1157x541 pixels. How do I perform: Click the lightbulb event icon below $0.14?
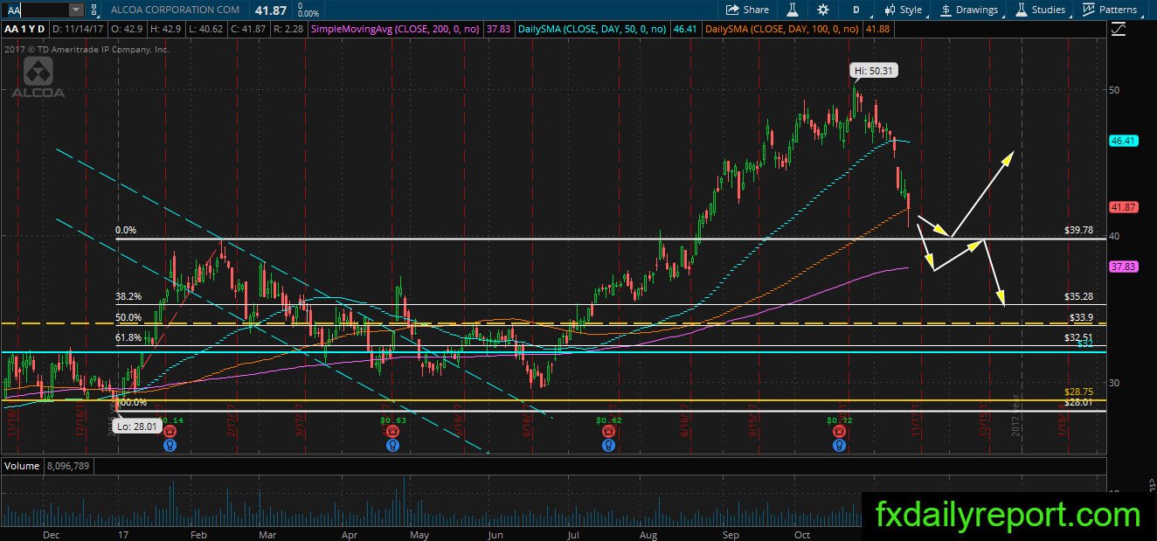tap(169, 444)
